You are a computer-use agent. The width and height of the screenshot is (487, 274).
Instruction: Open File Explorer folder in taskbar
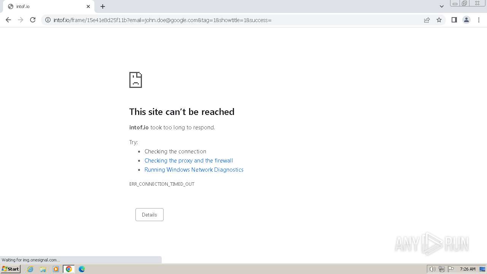tap(43, 269)
